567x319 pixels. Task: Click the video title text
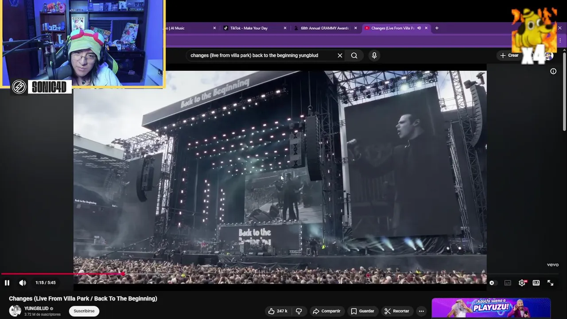click(x=83, y=299)
